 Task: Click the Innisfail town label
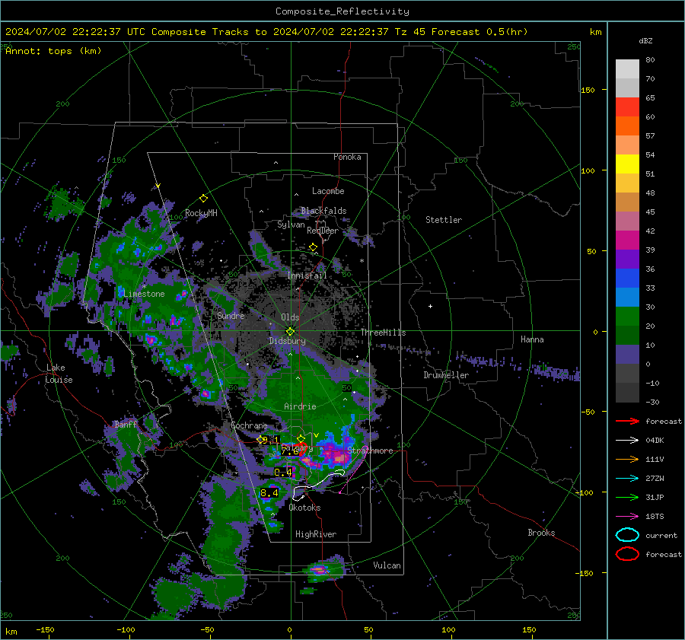pyautogui.click(x=307, y=275)
